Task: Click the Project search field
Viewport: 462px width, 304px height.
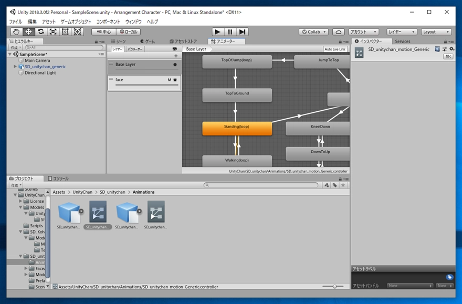Action: point(261,185)
